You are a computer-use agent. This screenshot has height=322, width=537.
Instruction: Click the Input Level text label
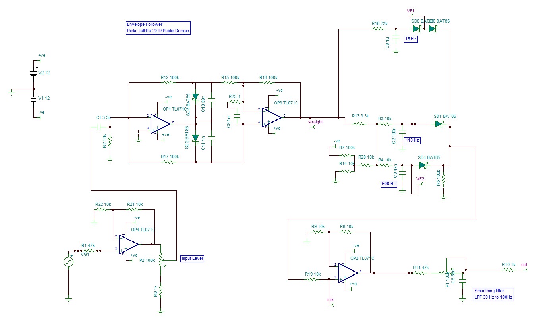coord(192,259)
